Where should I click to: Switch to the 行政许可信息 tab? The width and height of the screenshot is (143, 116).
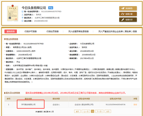point(30,31)
